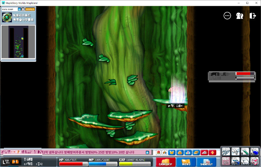Click the HP bar

coord(73,164)
